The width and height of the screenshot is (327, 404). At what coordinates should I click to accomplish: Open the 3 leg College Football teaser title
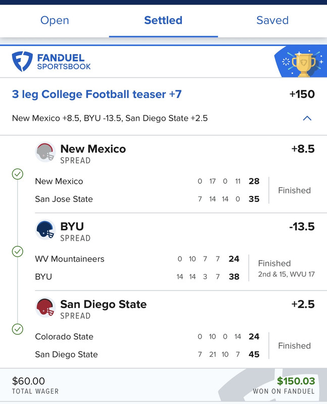(97, 94)
